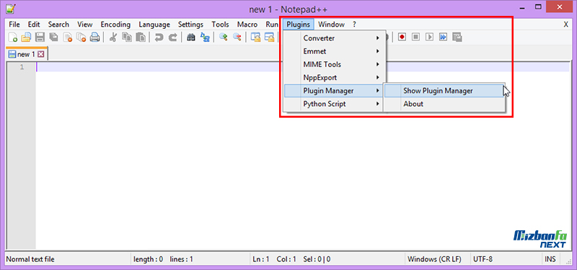Image resolution: width=577 pixels, height=270 pixels.
Task: Click the Redo arrow icon
Action: (x=172, y=37)
